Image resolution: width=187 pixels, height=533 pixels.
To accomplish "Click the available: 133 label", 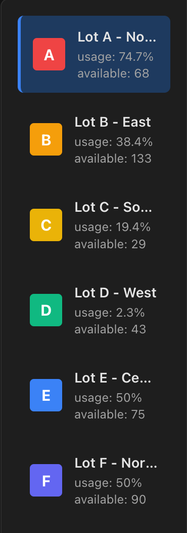I will 113,159.
